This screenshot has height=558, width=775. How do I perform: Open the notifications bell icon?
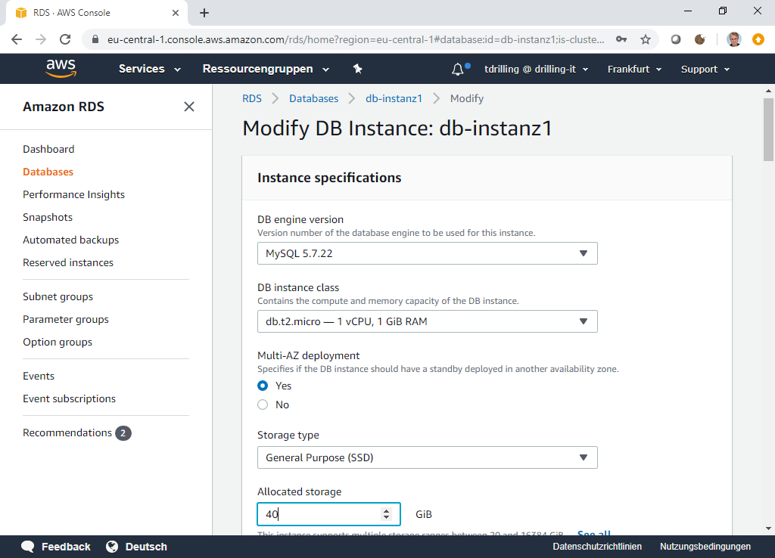[458, 70]
